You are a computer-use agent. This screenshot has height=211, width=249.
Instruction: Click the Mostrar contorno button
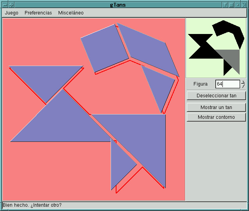tap(216, 117)
